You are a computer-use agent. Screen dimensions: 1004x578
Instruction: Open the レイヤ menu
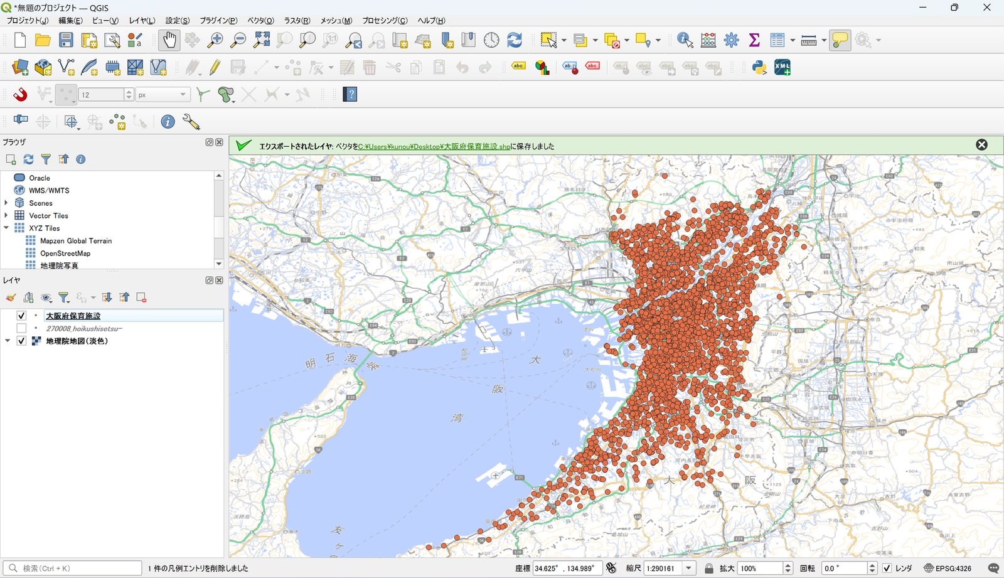[x=142, y=21]
